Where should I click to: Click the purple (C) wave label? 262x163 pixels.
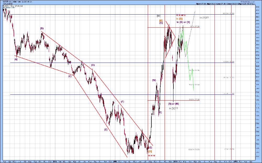(70, 76)
